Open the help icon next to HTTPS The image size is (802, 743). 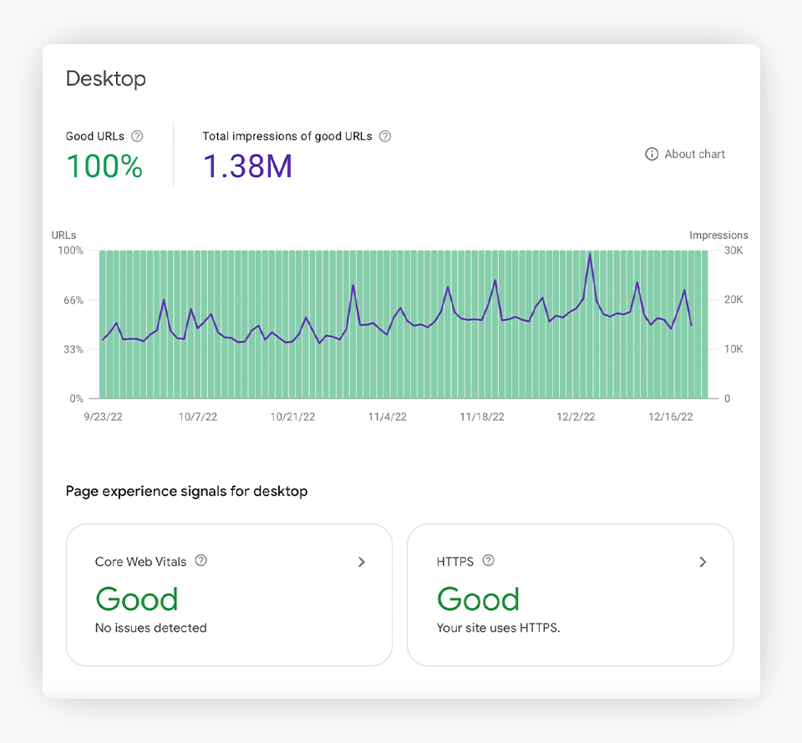489,561
